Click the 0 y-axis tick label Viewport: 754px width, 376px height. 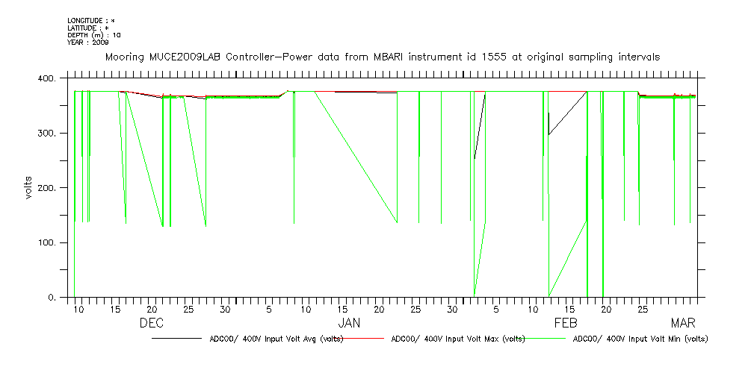click(52, 298)
